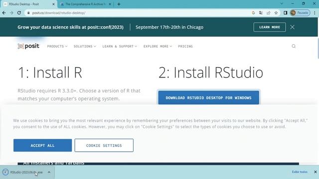Click the '1: Install R' heading
Image resolution: width=319 pixels, height=179 pixels.
50,72
